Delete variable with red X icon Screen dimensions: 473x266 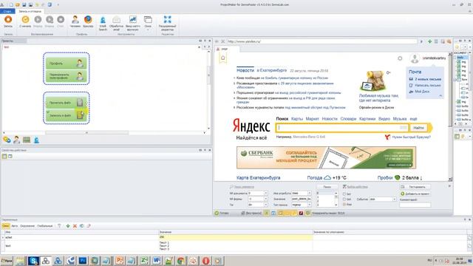pyautogui.click(x=75, y=226)
